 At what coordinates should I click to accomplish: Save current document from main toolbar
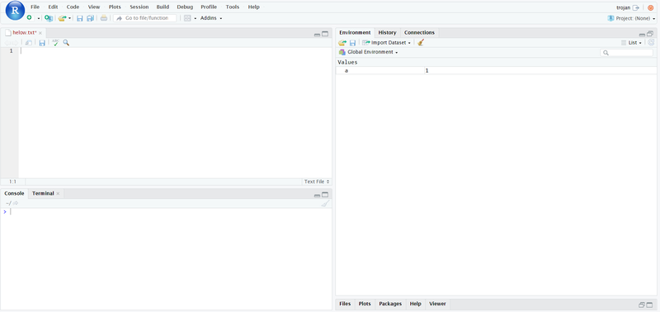click(79, 18)
